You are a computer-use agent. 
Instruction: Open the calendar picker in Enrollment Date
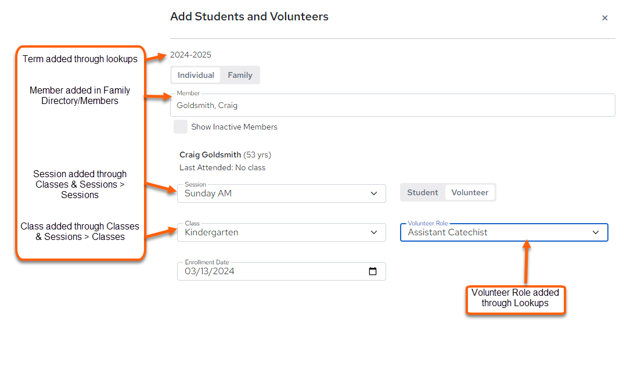point(372,271)
